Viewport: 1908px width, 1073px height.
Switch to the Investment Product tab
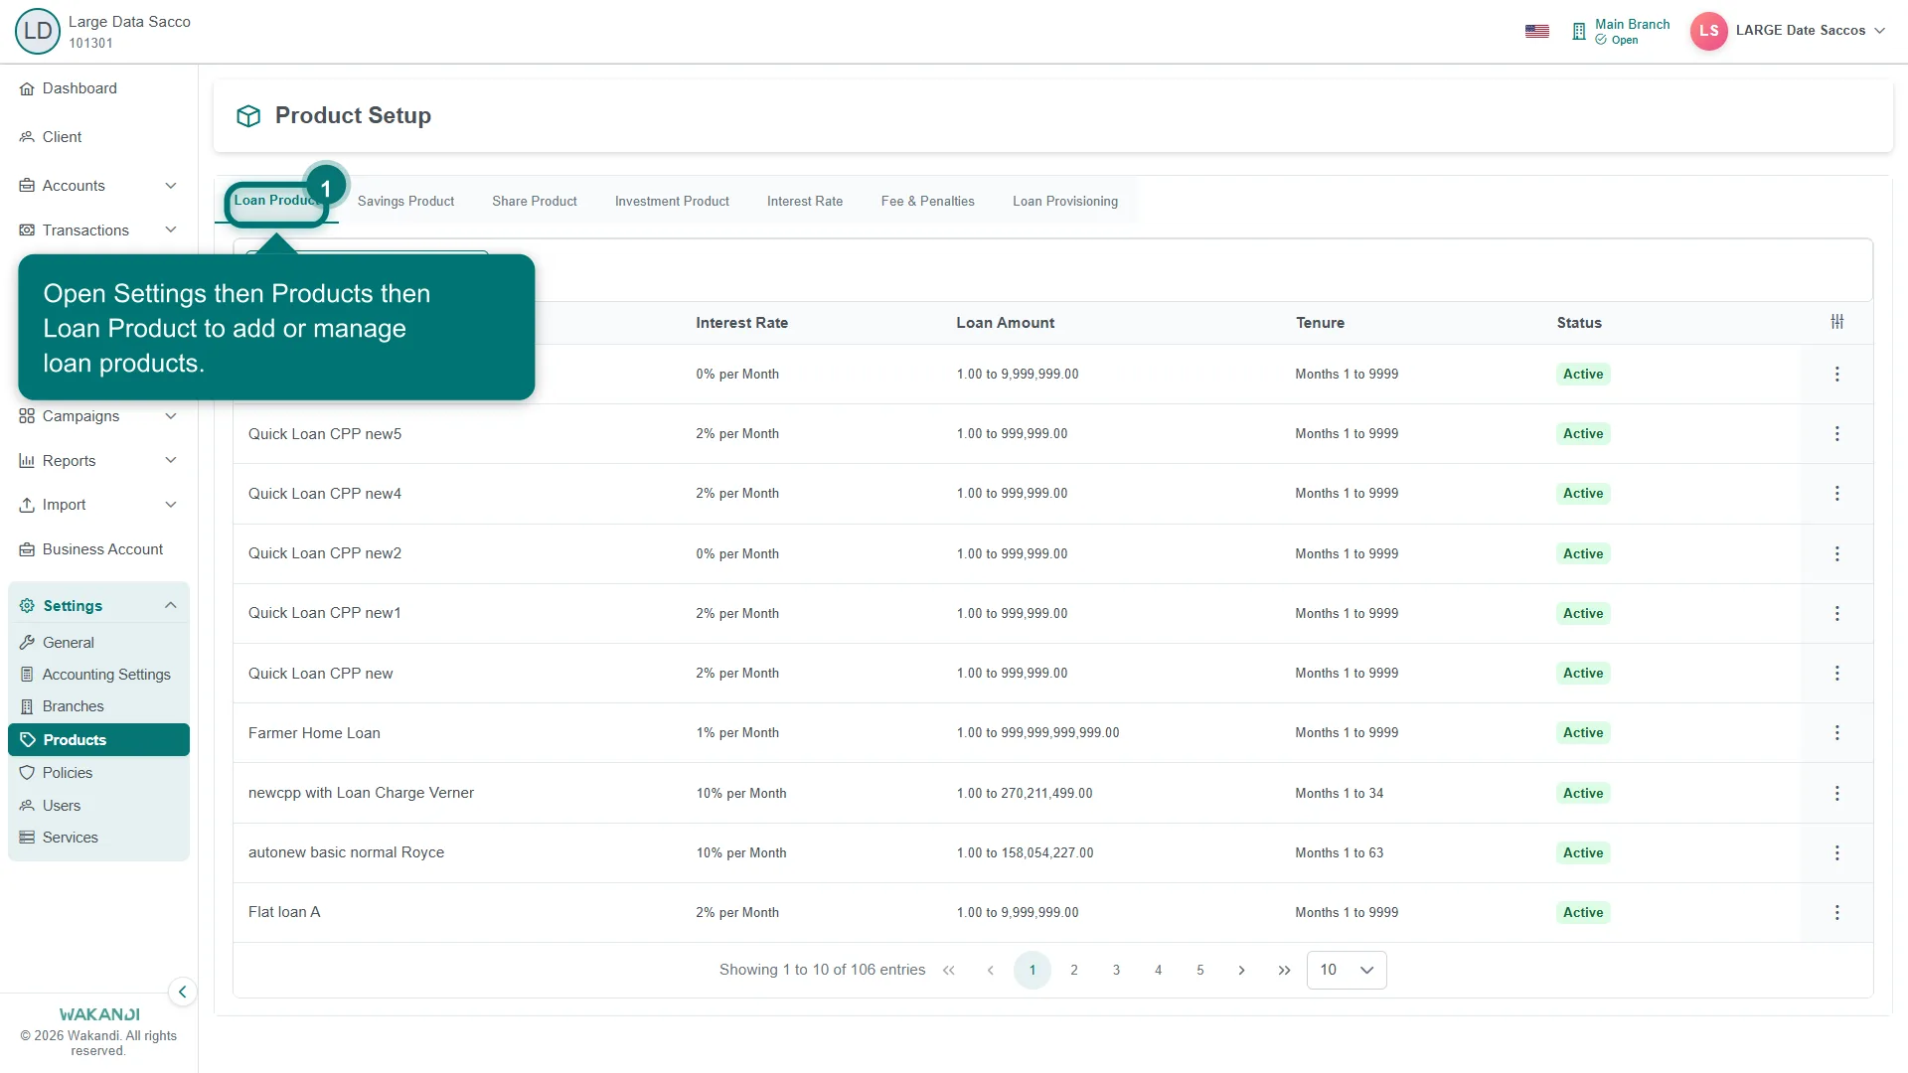pos(672,201)
